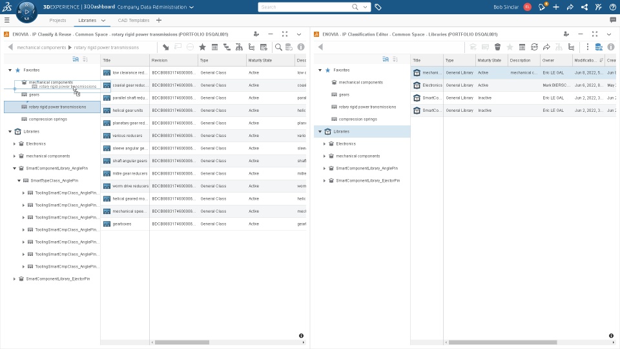Click the share arrow in Classification Editor toolbar

click(546, 47)
